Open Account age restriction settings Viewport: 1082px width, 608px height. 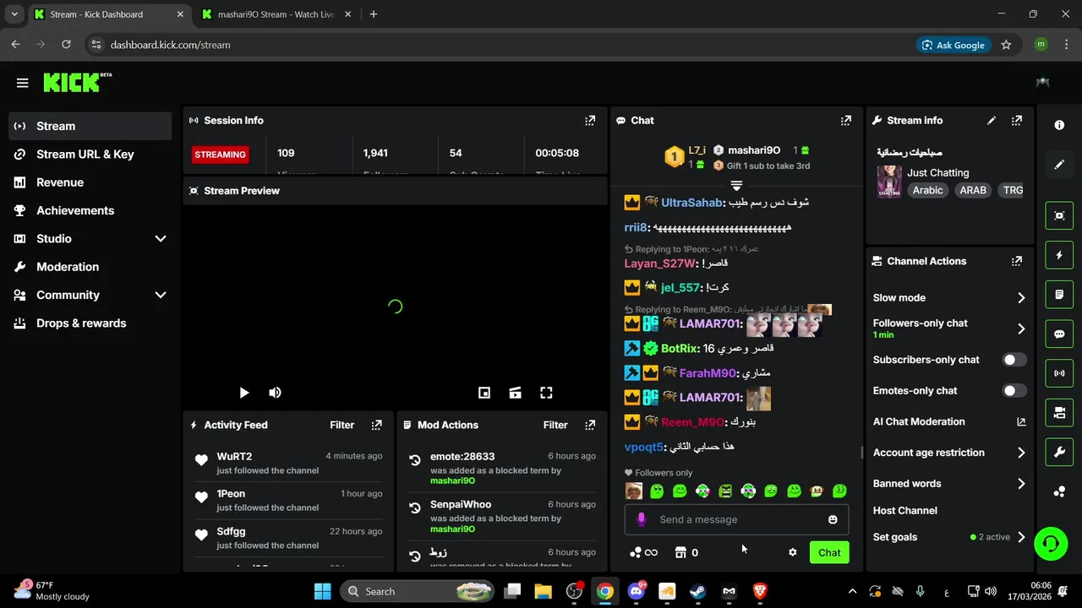point(948,453)
